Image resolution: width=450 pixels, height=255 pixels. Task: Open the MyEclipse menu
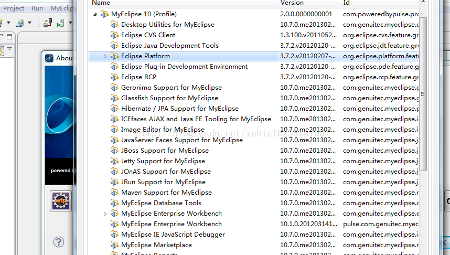pyautogui.click(x=62, y=8)
